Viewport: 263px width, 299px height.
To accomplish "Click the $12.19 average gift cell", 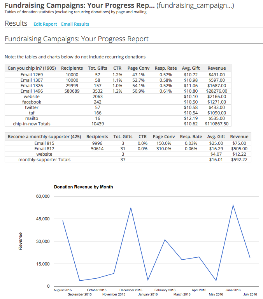I will click(191, 118).
